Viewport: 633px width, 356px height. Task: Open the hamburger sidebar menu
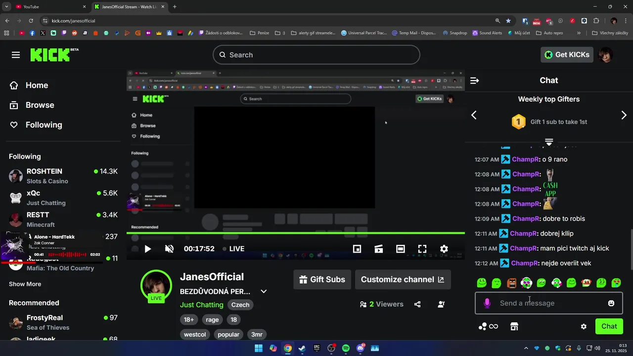tap(16, 55)
